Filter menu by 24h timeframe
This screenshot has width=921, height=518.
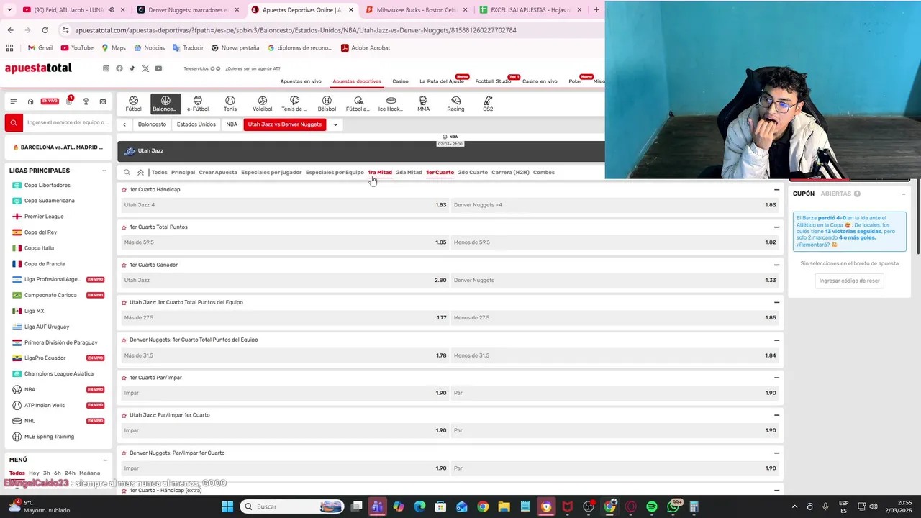[70, 473]
